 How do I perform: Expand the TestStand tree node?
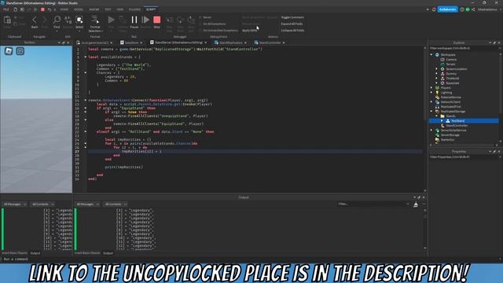442,120
